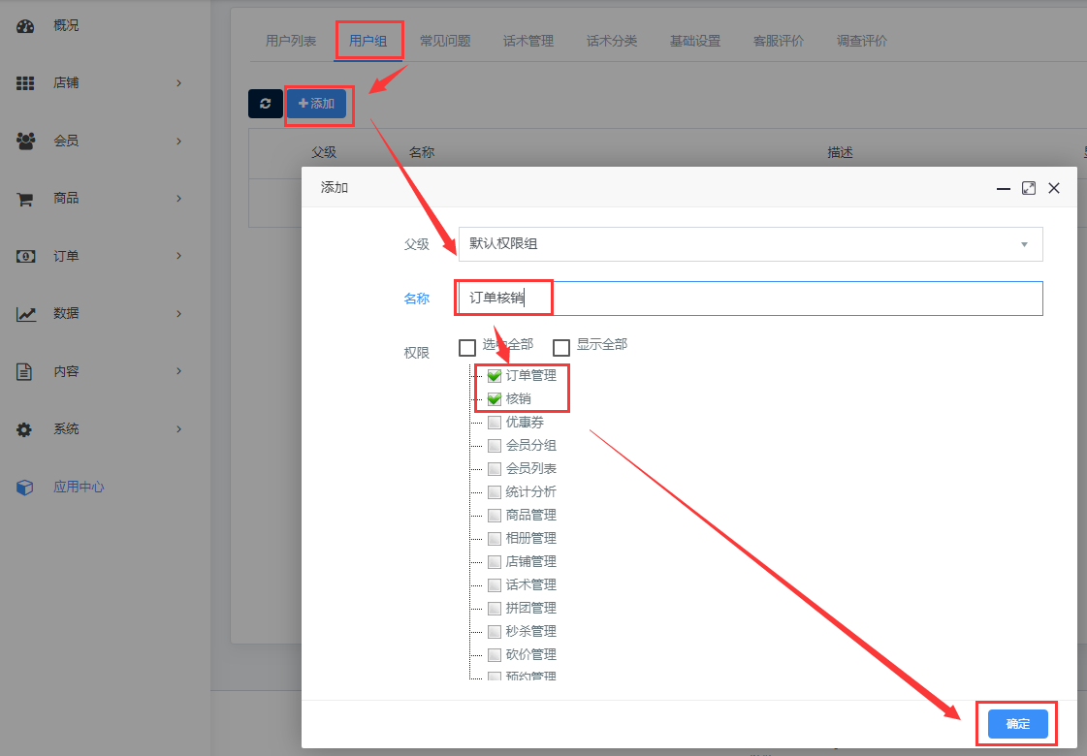Screen dimensions: 1087x756
Task: Click the gear icon for 系统
Action: click(25, 429)
